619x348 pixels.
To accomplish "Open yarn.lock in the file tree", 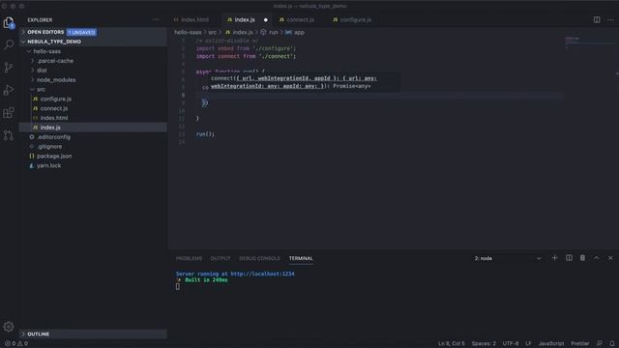I will pyautogui.click(x=93, y=165).
